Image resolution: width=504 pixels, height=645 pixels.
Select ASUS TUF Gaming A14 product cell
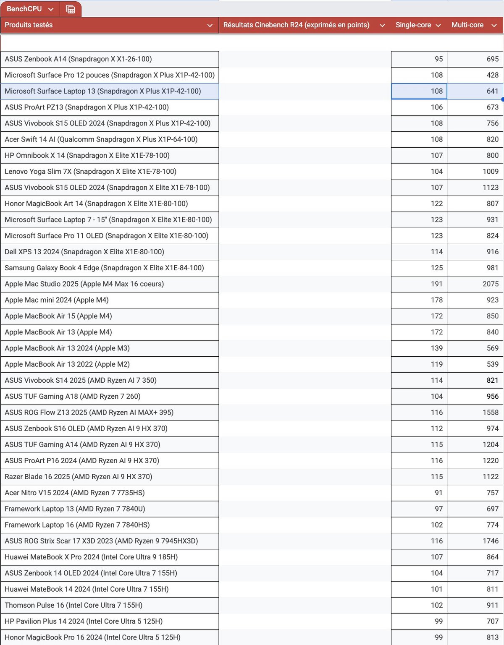(110, 444)
